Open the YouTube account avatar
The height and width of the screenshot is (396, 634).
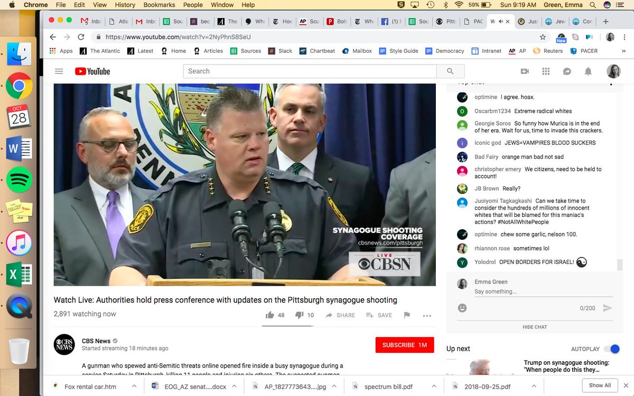pyautogui.click(x=614, y=71)
